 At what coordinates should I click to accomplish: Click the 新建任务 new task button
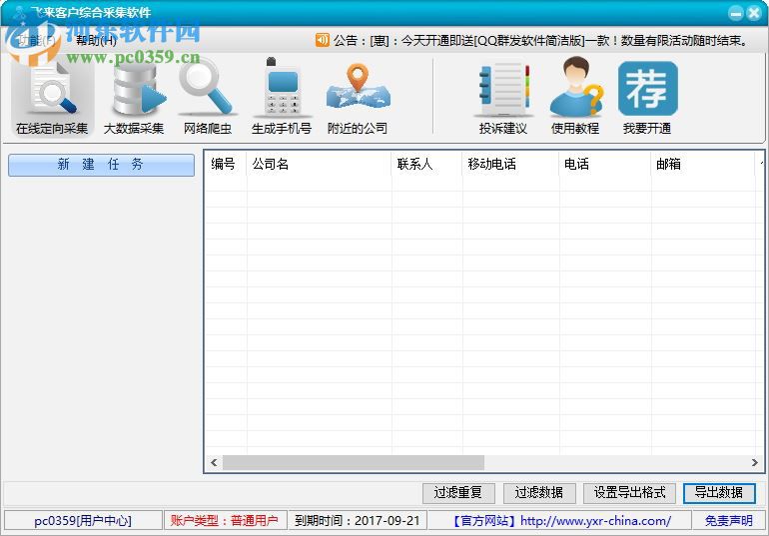[x=101, y=165]
